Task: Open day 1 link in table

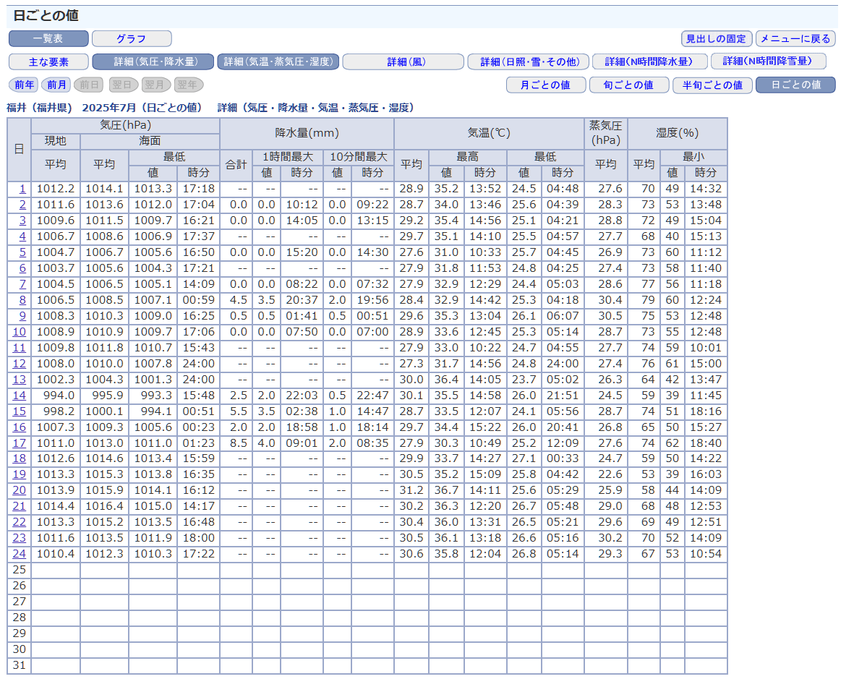Action: [22, 189]
